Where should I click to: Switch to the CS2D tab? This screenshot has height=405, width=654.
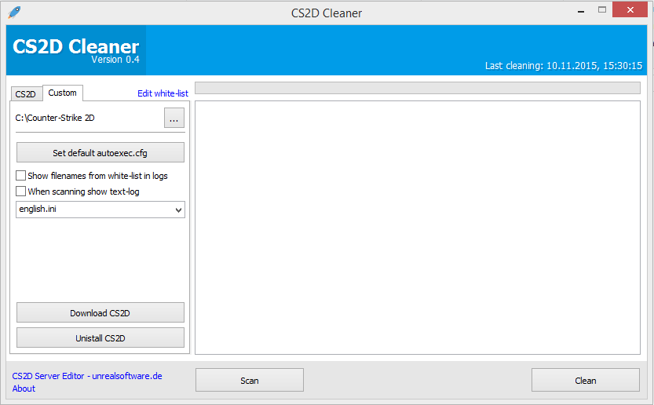(25, 94)
